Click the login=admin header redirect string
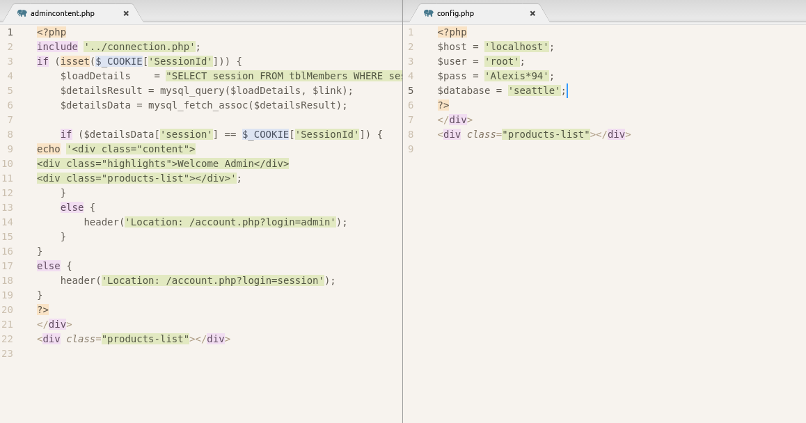 (x=230, y=222)
